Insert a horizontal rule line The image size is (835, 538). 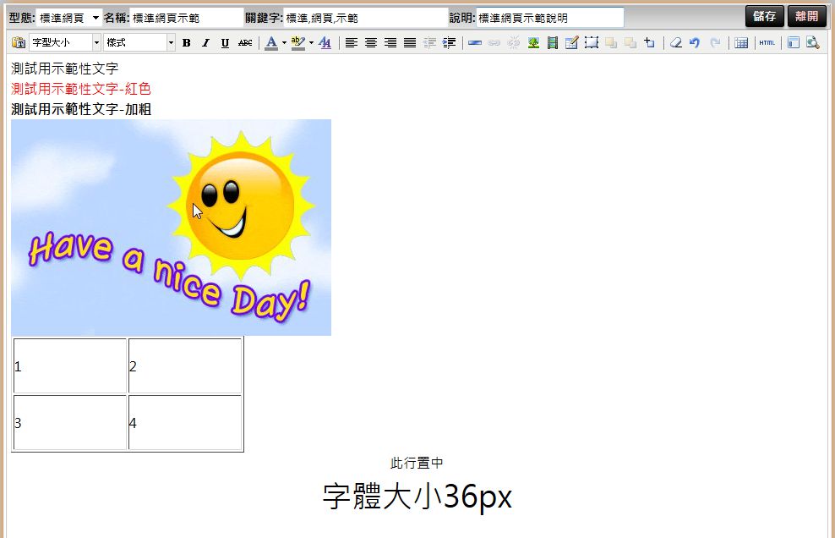(x=475, y=43)
